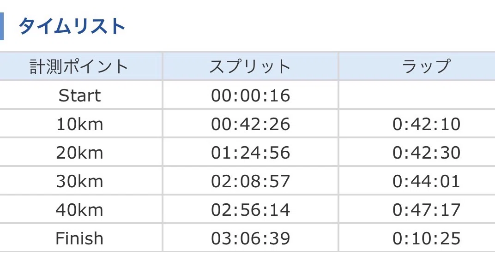Select the 20km lap time 0:42:30

(x=426, y=153)
